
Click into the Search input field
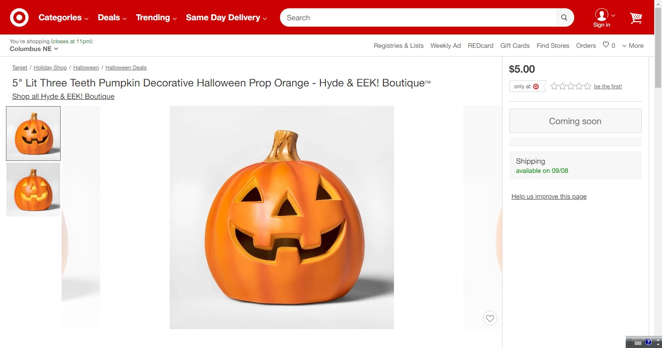[x=418, y=18]
